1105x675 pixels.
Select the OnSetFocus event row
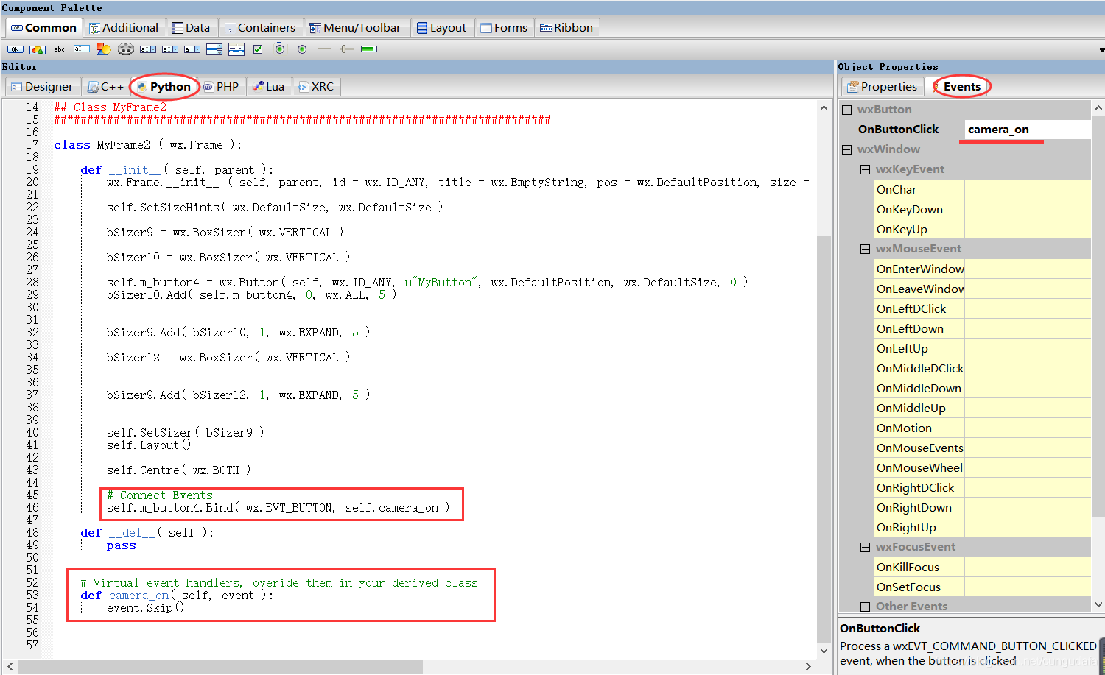tap(982, 587)
